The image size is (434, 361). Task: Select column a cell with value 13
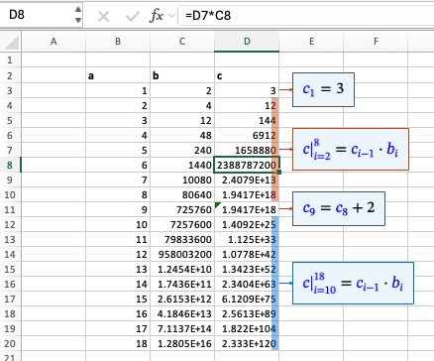point(118,269)
